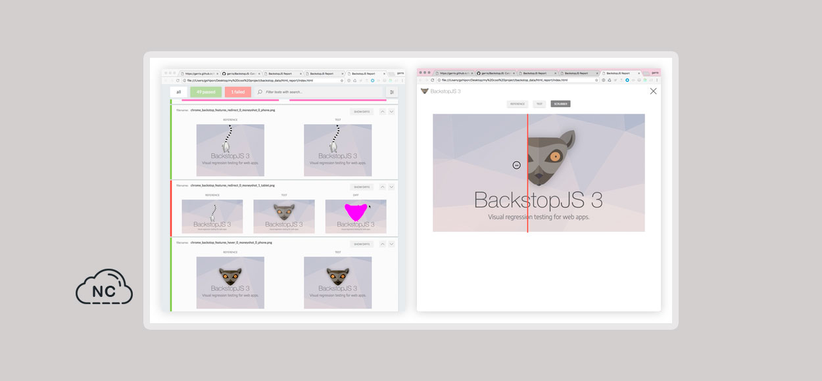Viewport: 822px width, 381px height.
Task: Switch to the garris/BackstopJS GitHub tab in right browser
Action: coord(496,73)
